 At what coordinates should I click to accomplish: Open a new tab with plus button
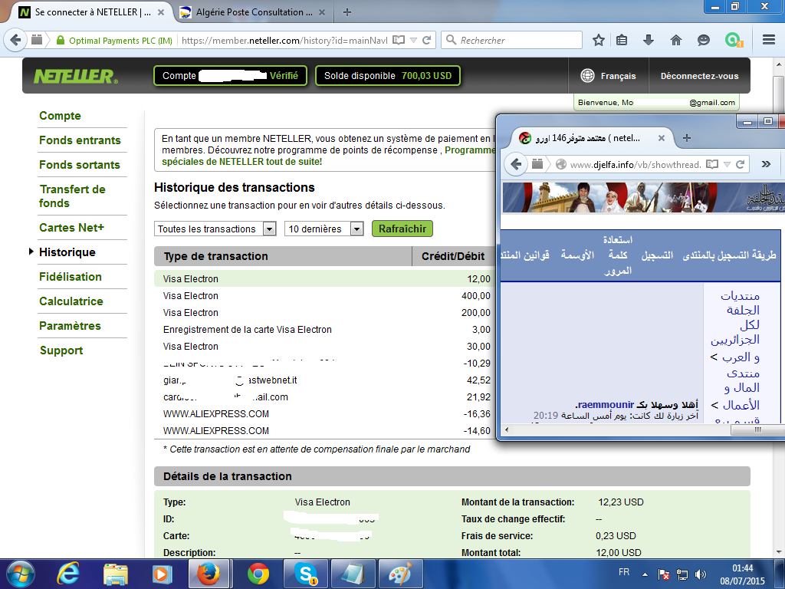coord(347,12)
